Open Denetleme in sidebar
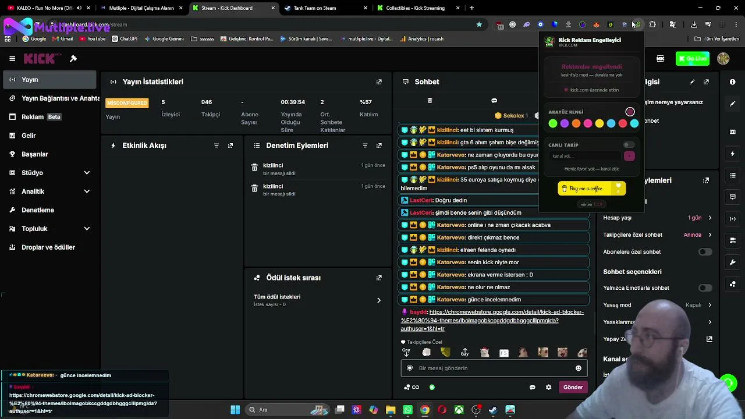The height and width of the screenshot is (419, 745). [49, 210]
